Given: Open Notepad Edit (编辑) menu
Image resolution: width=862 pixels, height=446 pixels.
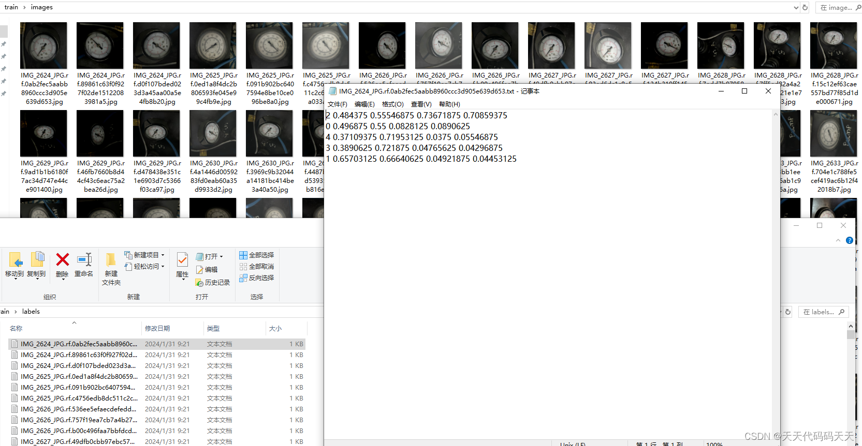Looking at the screenshot, I should 364,104.
